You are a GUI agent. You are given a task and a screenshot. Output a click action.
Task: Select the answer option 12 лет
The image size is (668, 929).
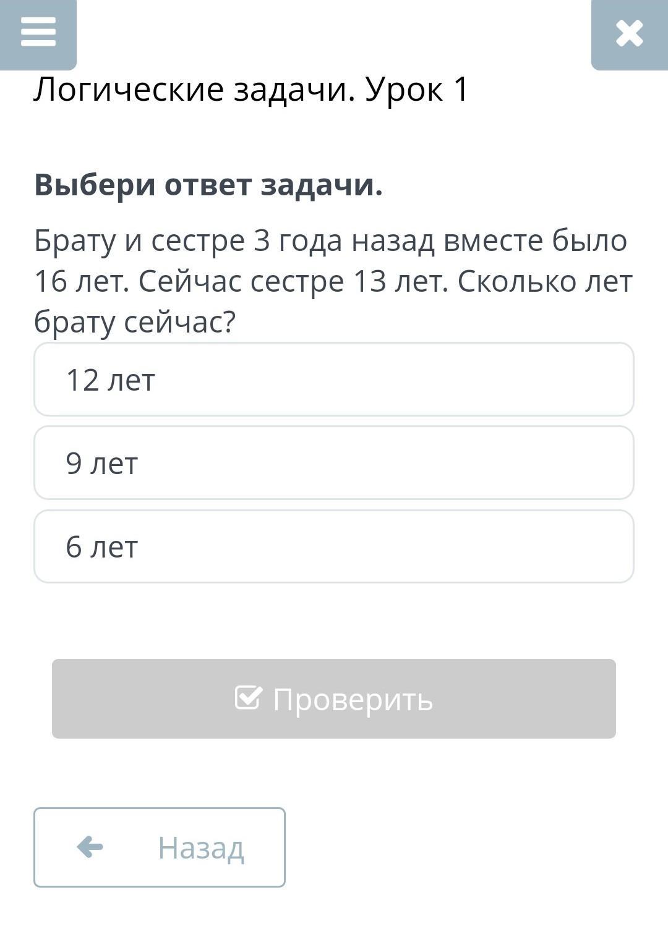(334, 380)
